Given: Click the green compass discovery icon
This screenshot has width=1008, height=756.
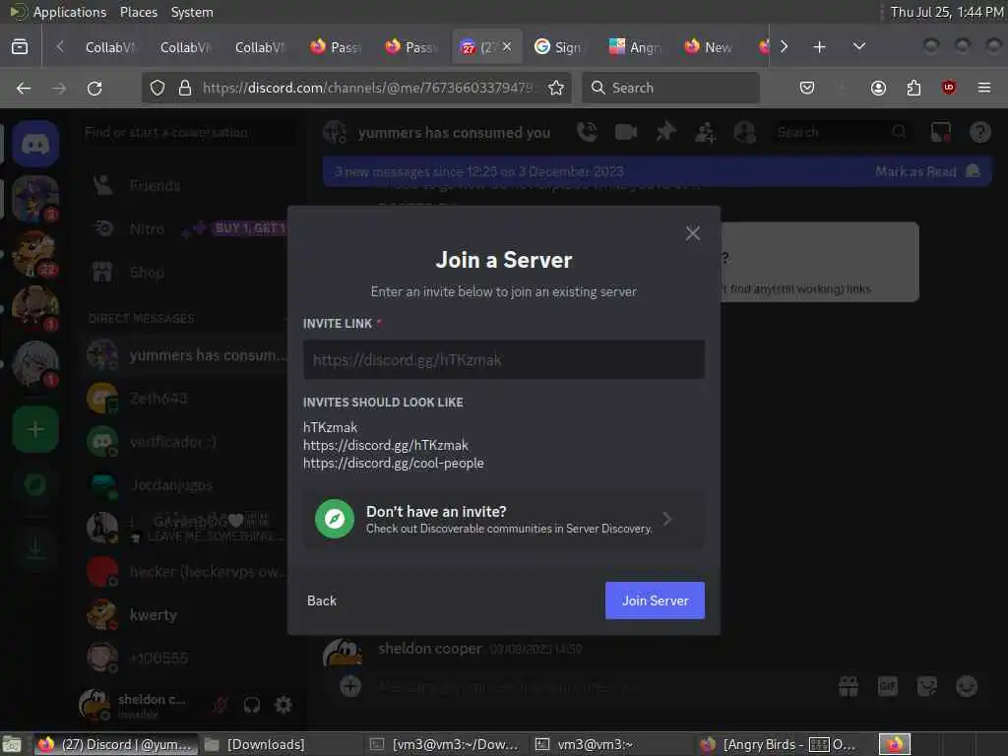Looking at the screenshot, I should coord(335,519).
